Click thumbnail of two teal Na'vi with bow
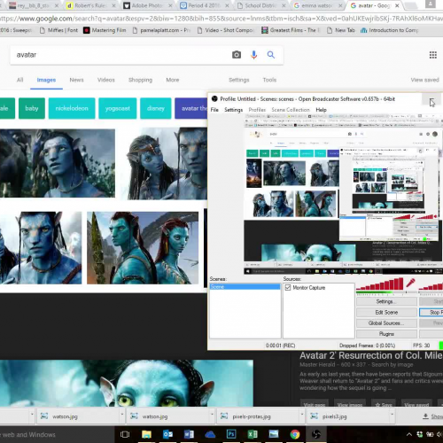 point(143,248)
